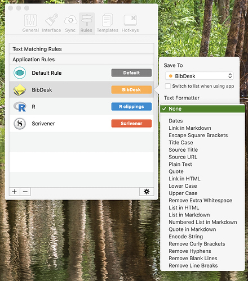
Task: Select the R application rule row
Action: [82, 107]
